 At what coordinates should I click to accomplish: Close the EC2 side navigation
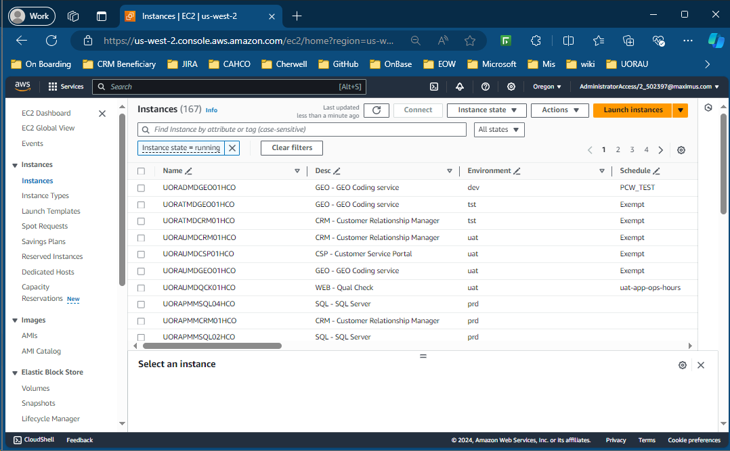102,114
